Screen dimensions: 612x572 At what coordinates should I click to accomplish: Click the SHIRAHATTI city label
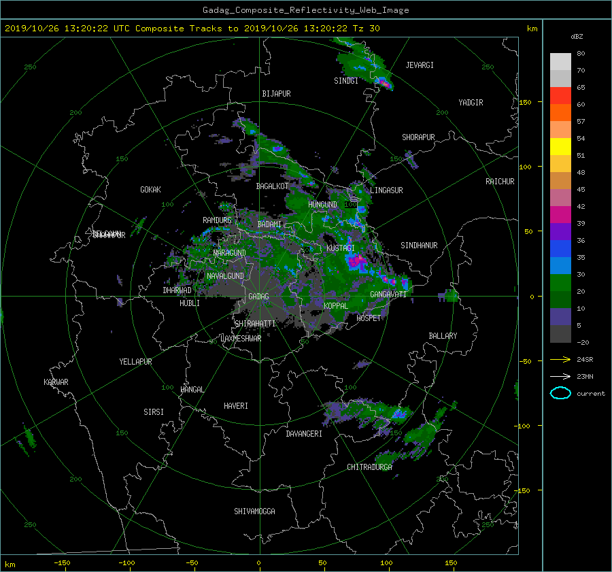tap(255, 324)
